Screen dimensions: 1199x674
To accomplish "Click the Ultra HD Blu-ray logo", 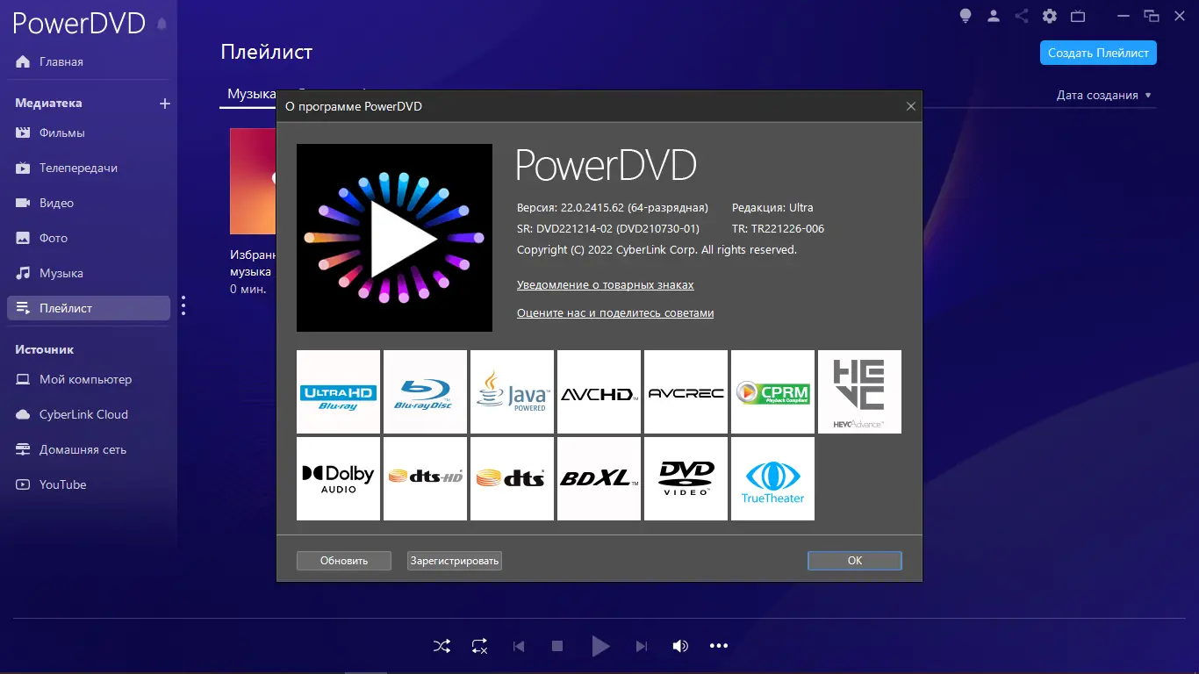I will click(338, 391).
